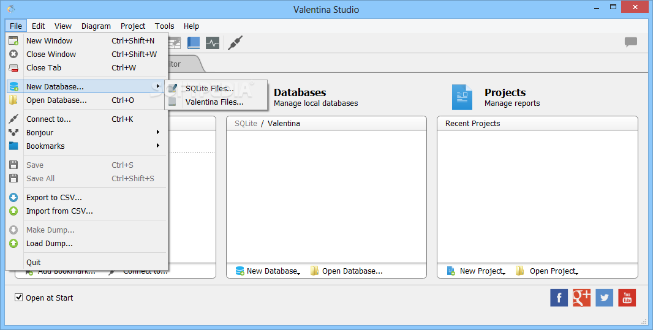
Task: Click the Valentina Studio app icon in title bar
Action: [11, 9]
